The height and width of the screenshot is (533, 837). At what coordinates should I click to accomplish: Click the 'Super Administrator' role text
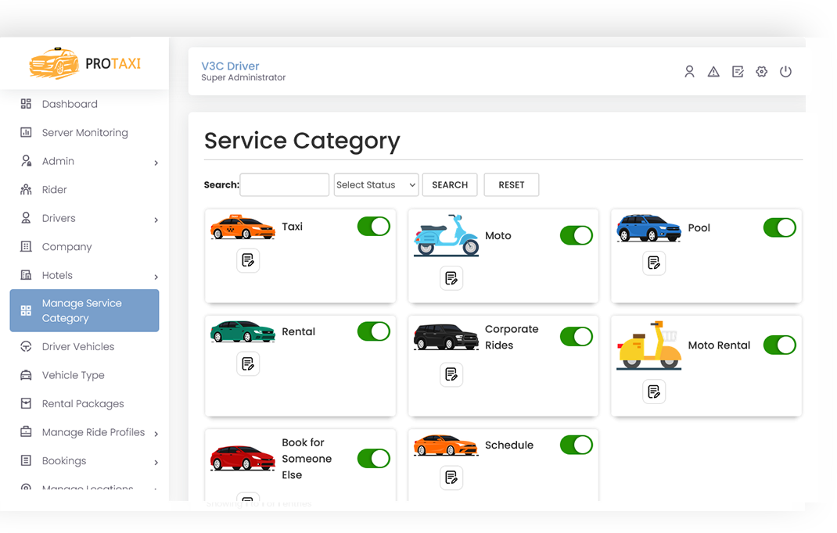click(243, 77)
